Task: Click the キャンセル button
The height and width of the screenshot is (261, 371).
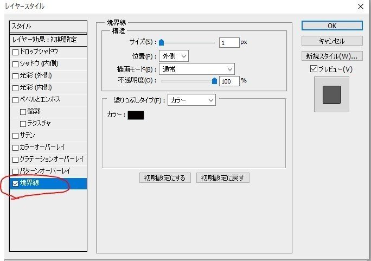Action: (x=332, y=41)
